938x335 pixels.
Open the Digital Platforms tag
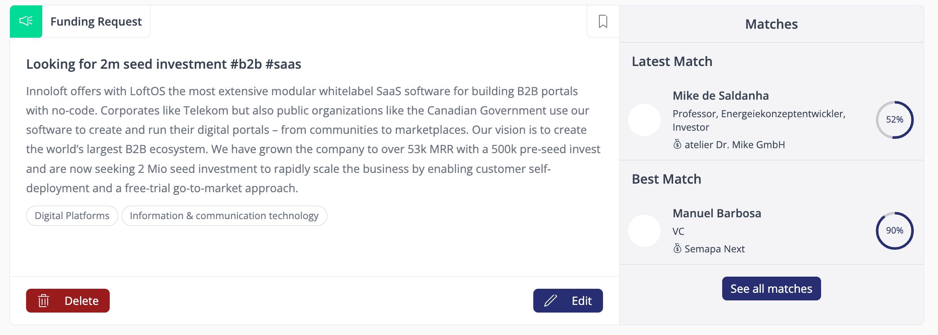click(x=72, y=216)
